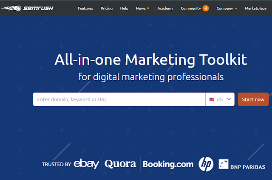This screenshot has height=180, width=272.
Task: Click the HP logo
Action: point(206,164)
